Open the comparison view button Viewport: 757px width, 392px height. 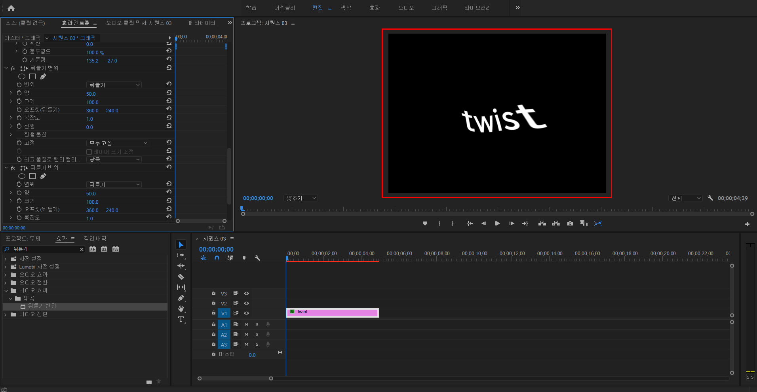coord(584,223)
